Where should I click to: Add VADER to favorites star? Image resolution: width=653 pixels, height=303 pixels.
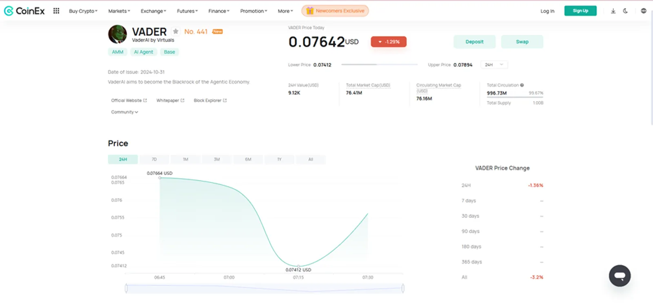(x=175, y=31)
